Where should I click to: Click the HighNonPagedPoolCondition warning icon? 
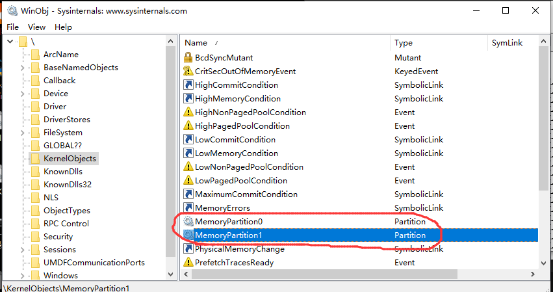click(x=189, y=113)
